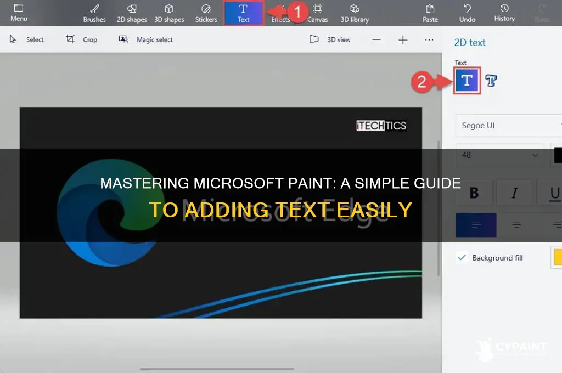Undo the last action

point(468,13)
